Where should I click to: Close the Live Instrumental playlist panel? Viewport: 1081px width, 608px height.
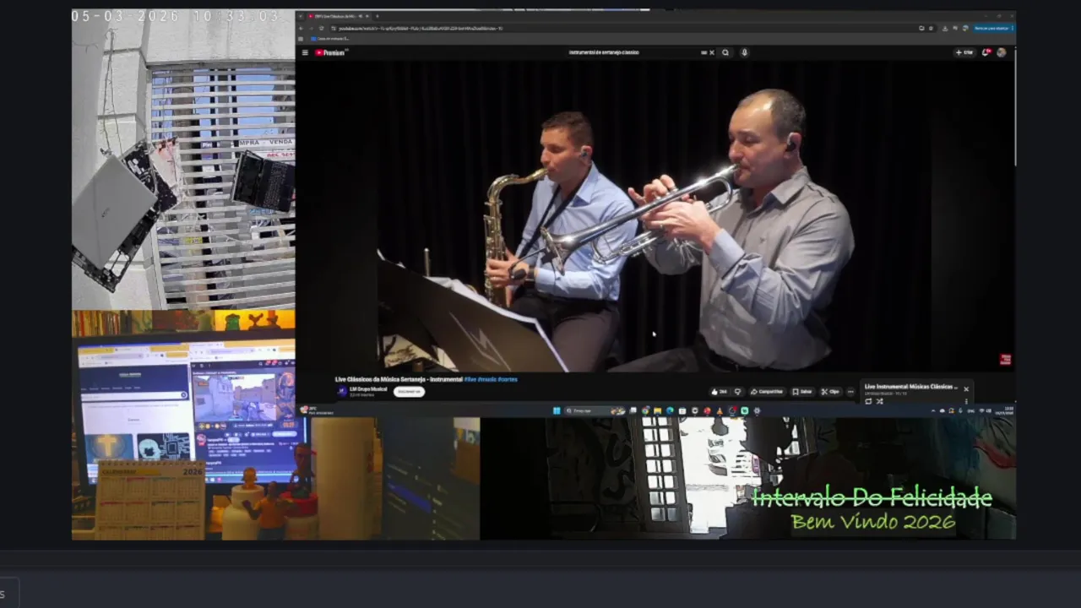(966, 389)
